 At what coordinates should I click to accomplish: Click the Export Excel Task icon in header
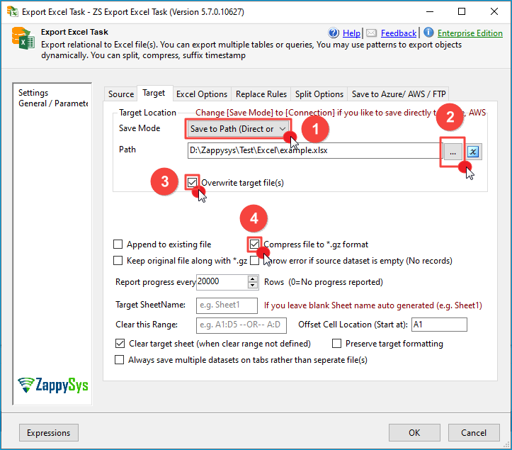[23, 40]
